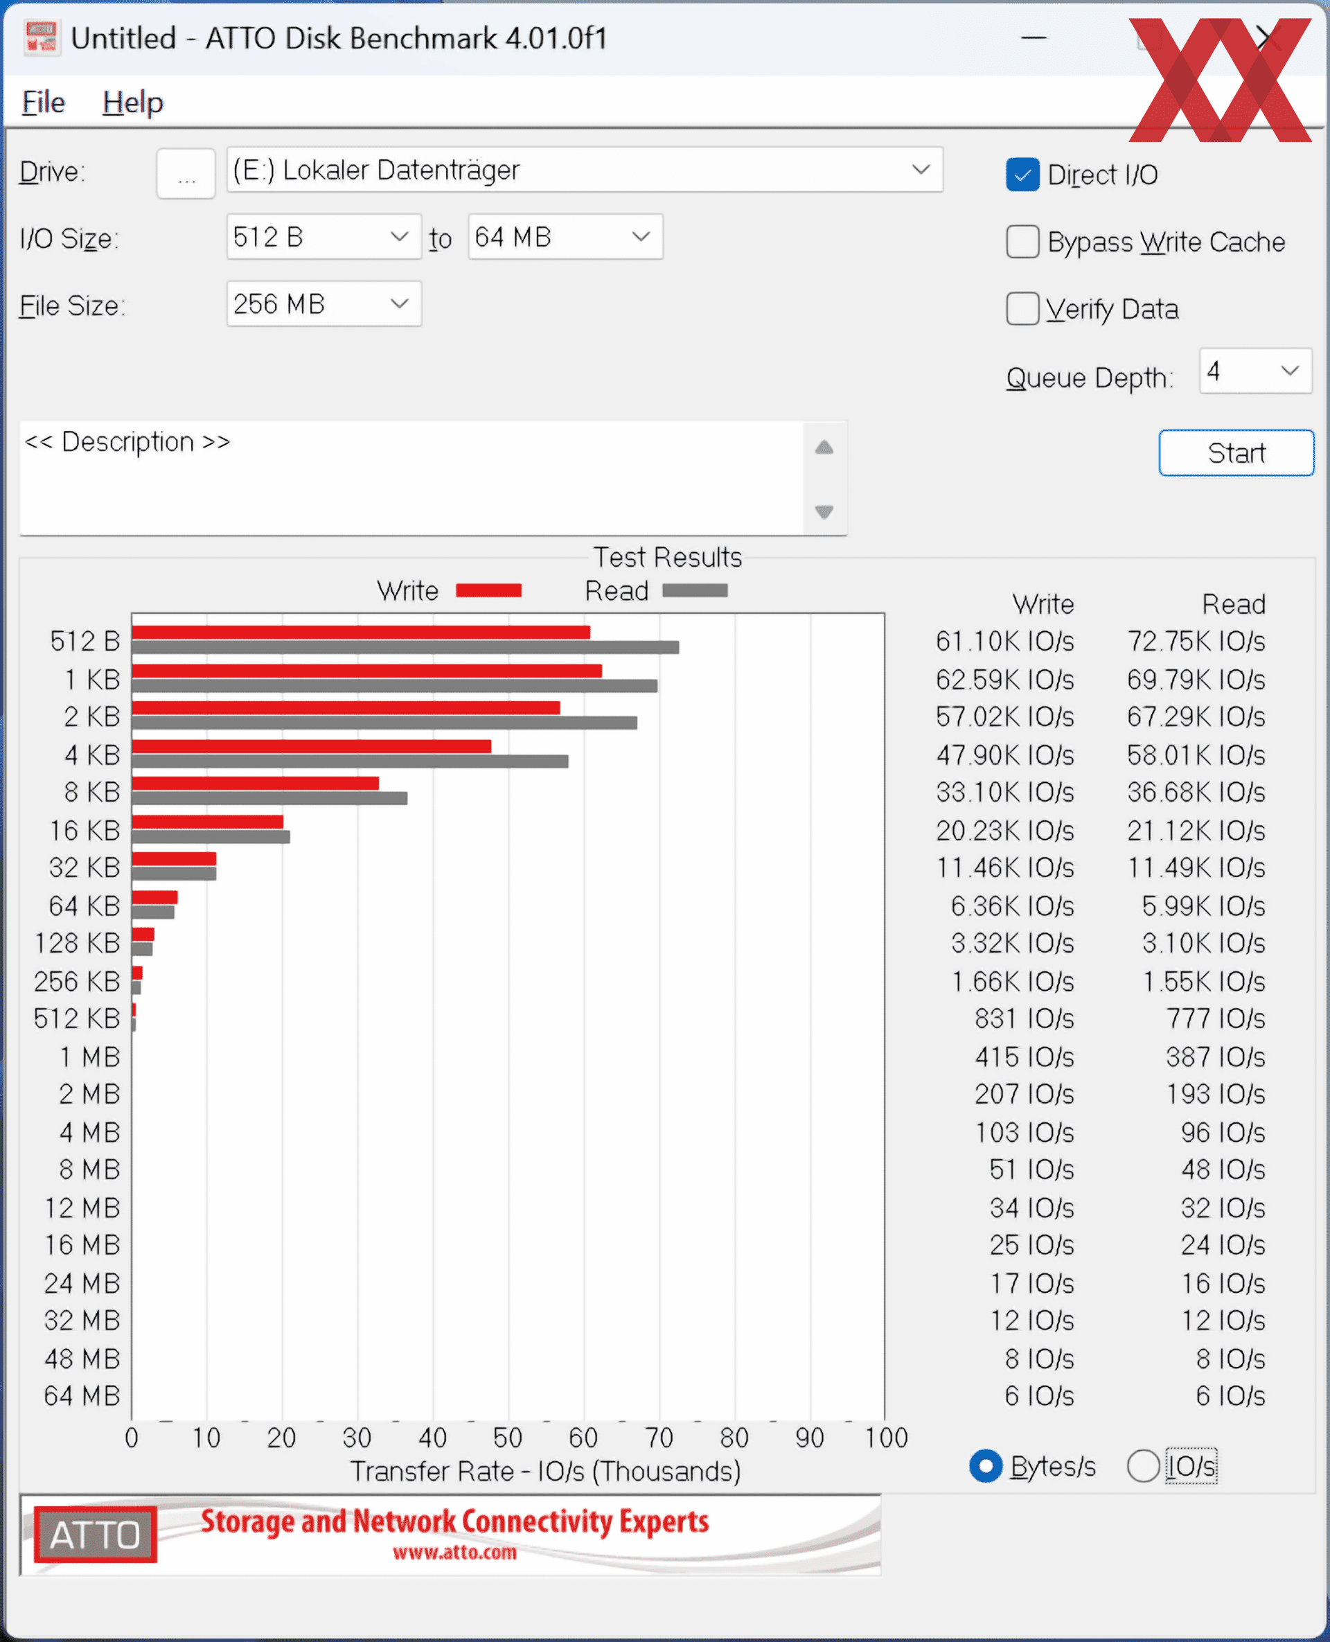This screenshot has width=1330, height=1642.
Task: Click the '58.01K IO/s' read value
Action: (x=1196, y=754)
